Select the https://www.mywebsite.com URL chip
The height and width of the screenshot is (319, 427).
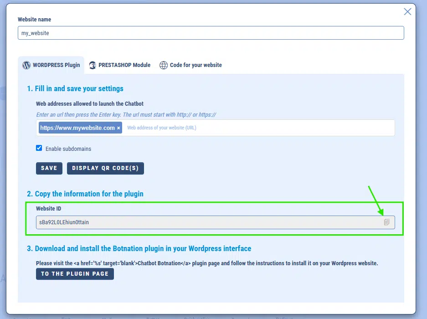[x=77, y=128]
